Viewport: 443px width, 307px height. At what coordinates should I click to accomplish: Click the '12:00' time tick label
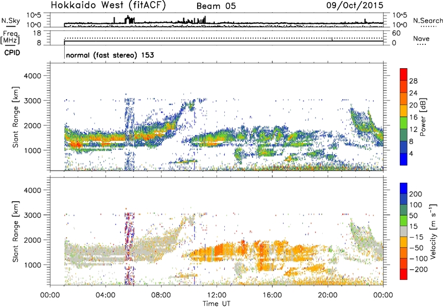pyautogui.click(x=217, y=295)
